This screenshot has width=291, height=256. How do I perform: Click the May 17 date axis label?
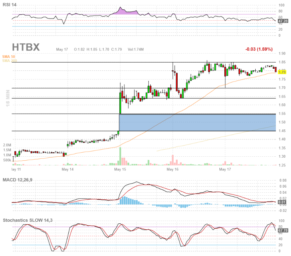coord(225,169)
